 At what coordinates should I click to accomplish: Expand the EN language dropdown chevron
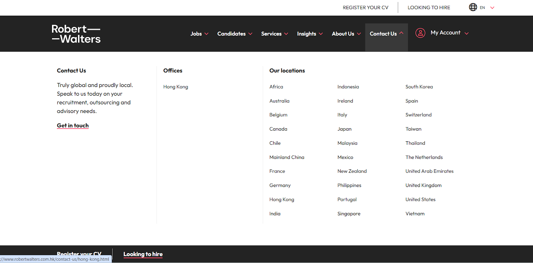click(492, 8)
